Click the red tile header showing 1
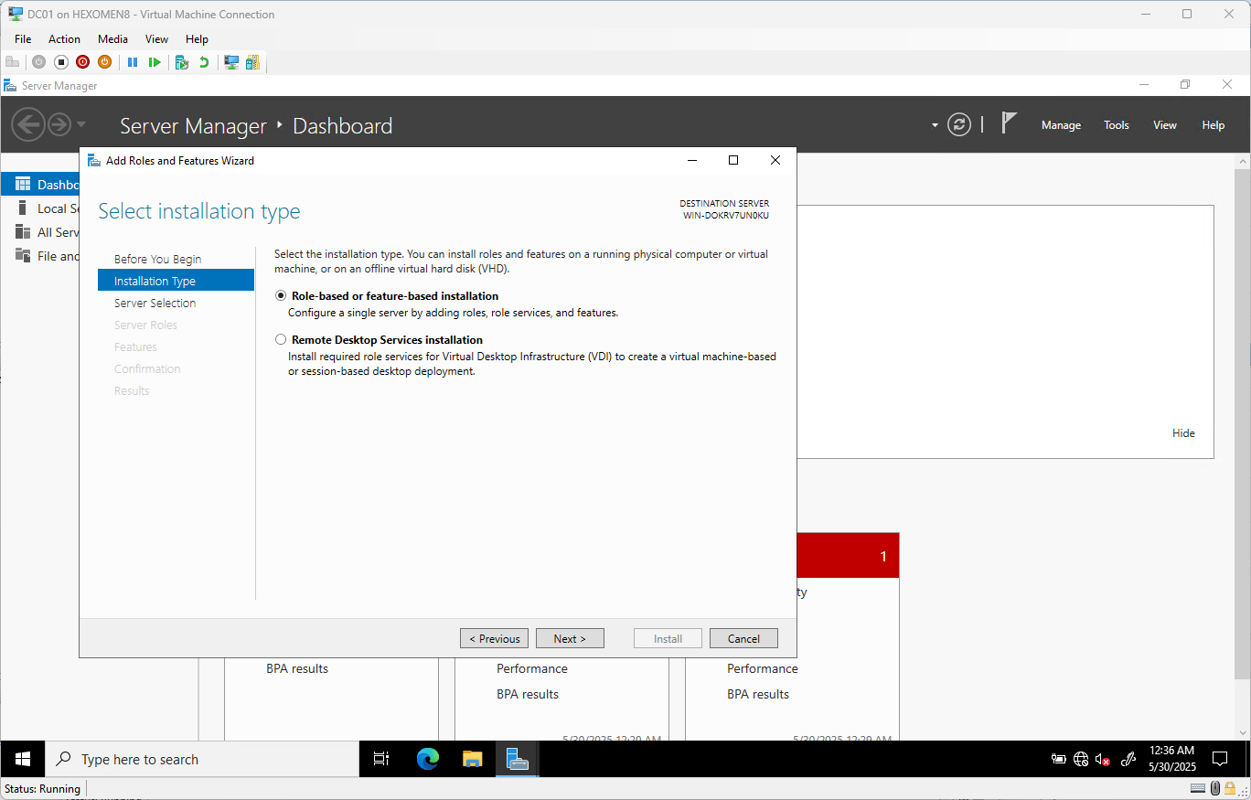 pos(848,556)
